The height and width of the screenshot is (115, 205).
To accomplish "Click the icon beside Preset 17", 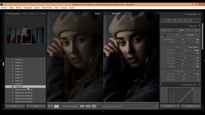I will coord(13,78).
